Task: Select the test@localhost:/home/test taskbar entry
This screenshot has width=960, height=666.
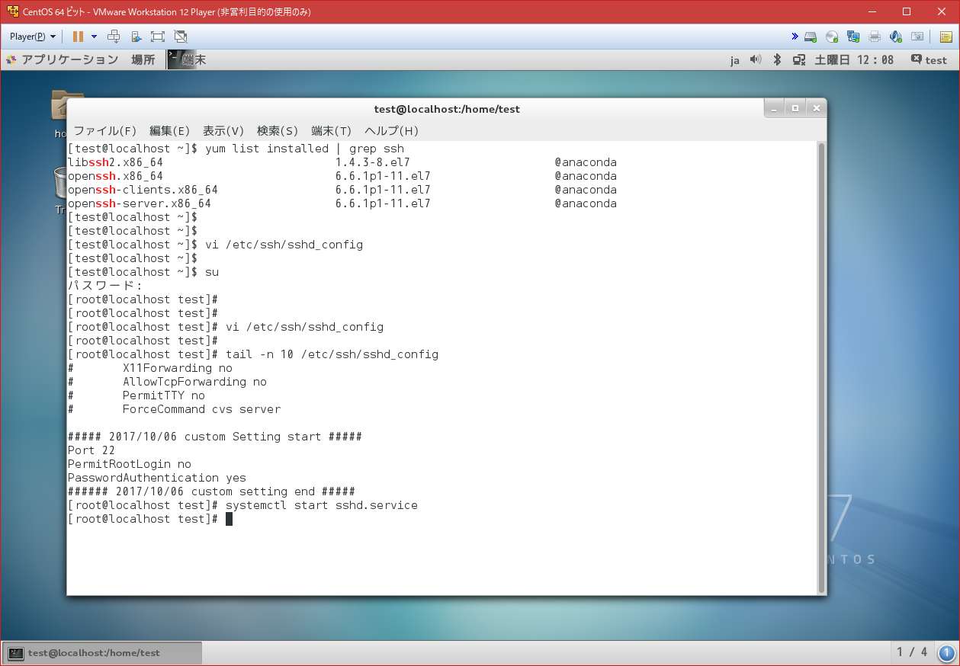Action: tap(101, 652)
